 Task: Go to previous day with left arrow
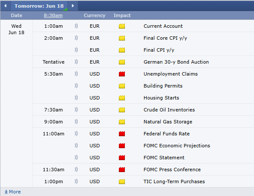click(6, 6)
